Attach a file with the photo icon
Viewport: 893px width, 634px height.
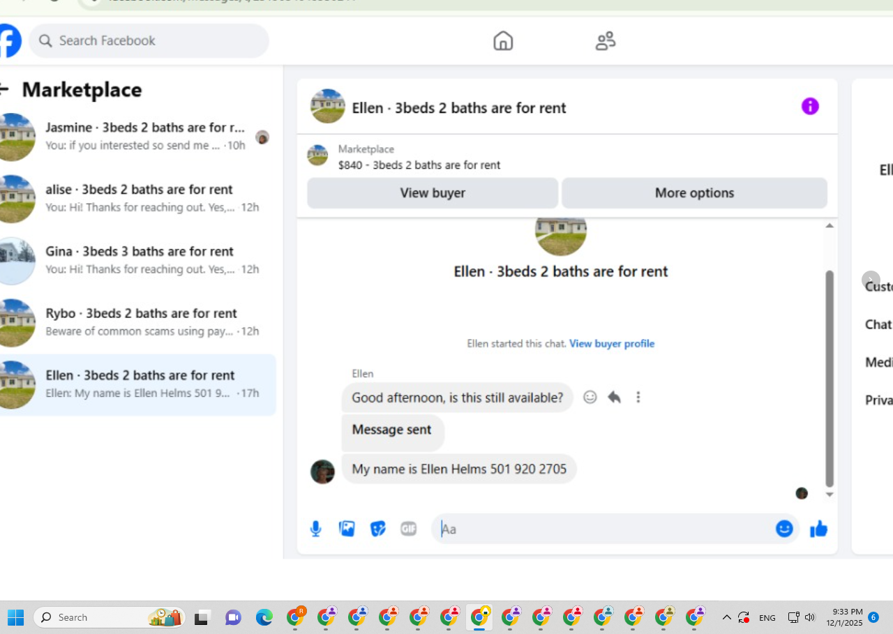click(347, 529)
